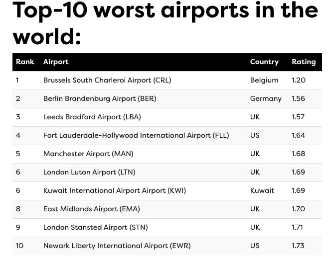Image resolution: width=330 pixels, height=262 pixels.
Task: Click the Airport column header
Action: (x=56, y=62)
